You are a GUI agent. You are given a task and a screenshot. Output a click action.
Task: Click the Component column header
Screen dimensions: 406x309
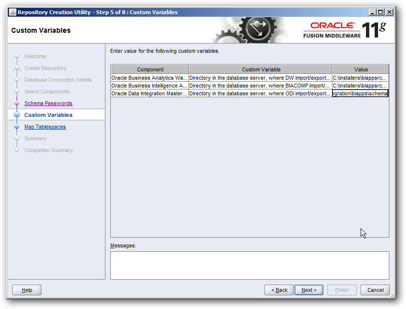point(150,69)
